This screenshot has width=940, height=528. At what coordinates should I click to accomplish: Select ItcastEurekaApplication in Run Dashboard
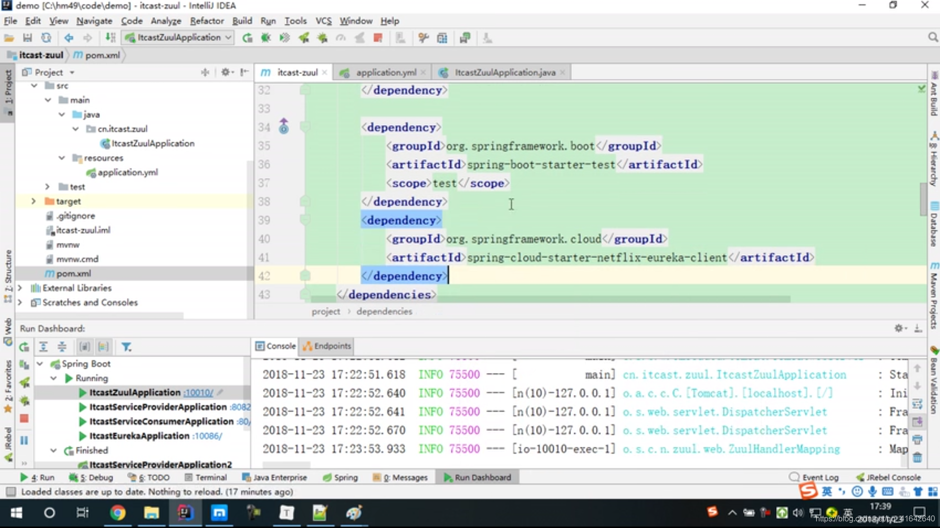(x=139, y=436)
